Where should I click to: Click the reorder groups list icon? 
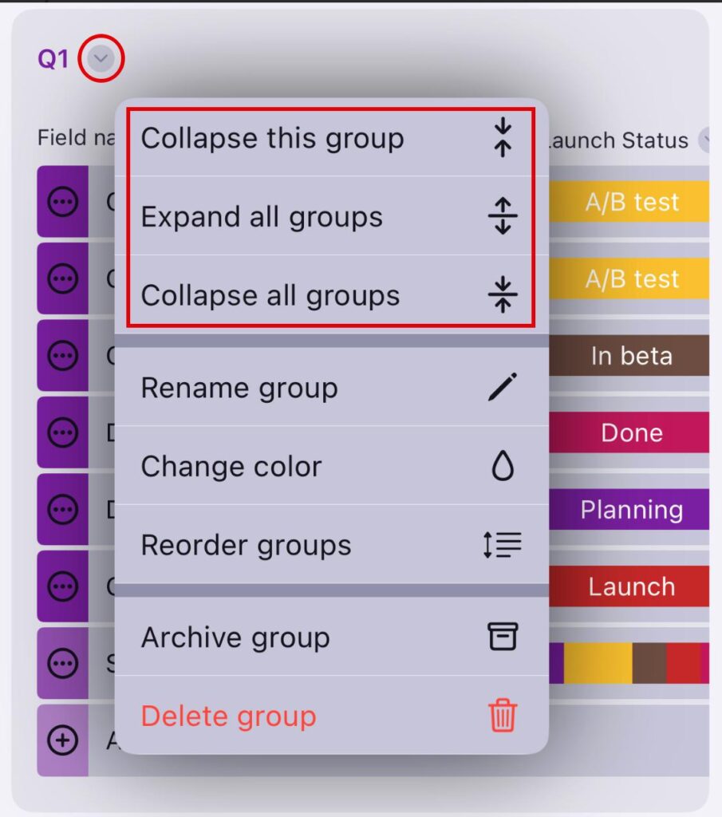[503, 545]
